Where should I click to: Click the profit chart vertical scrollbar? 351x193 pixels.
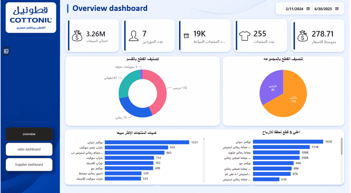pos(342,146)
